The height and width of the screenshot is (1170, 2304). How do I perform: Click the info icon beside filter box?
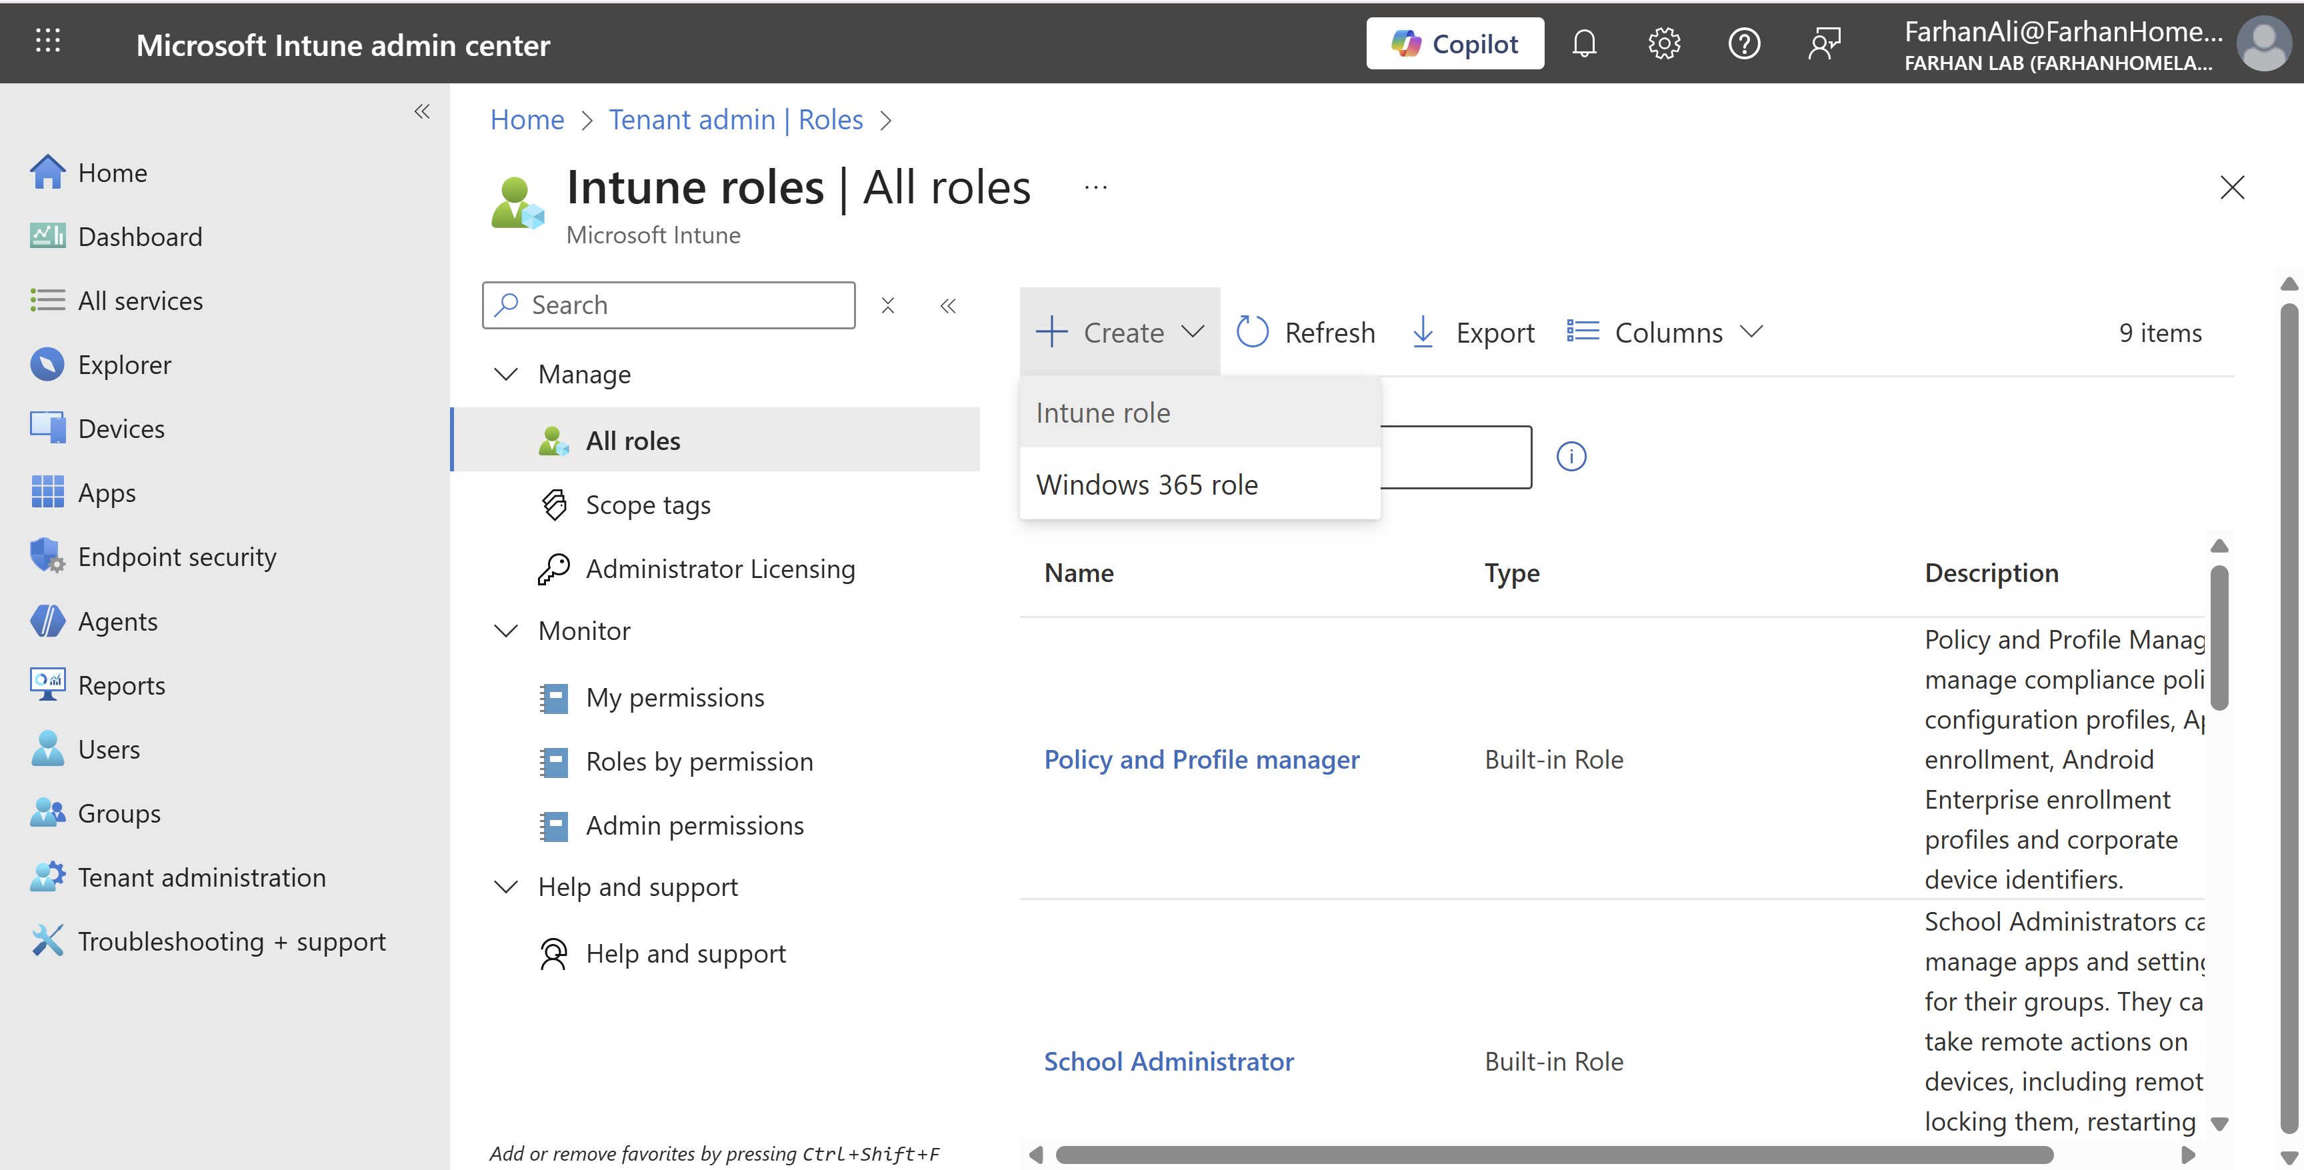coord(1571,456)
